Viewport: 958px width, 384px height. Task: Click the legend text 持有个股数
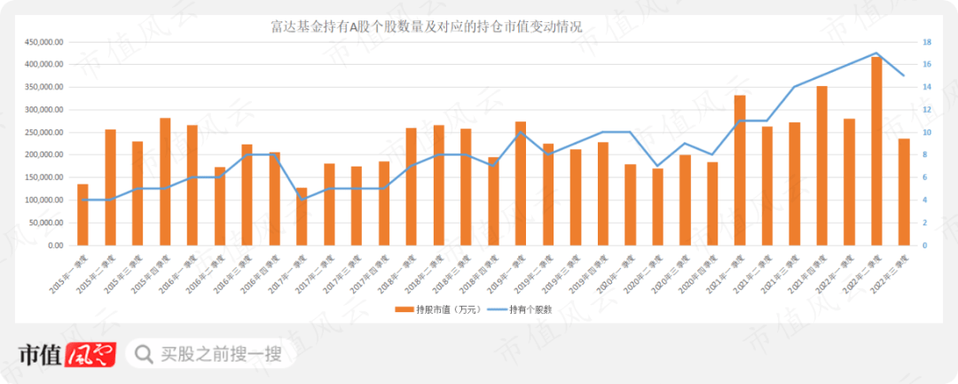(x=533, y=310)
